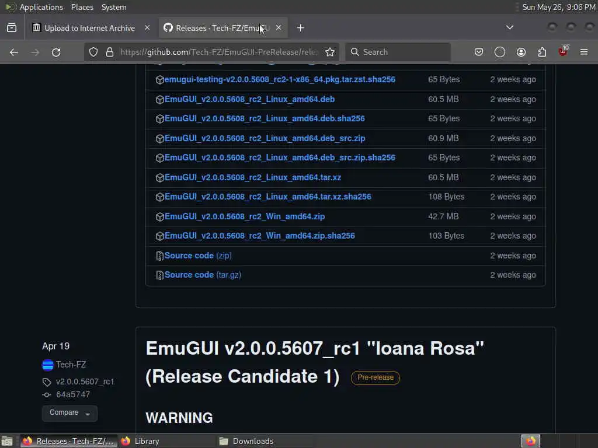Close the Upload to Internet Archive tab
This screenshot has height=448, width=598.
tap(147, 28)
